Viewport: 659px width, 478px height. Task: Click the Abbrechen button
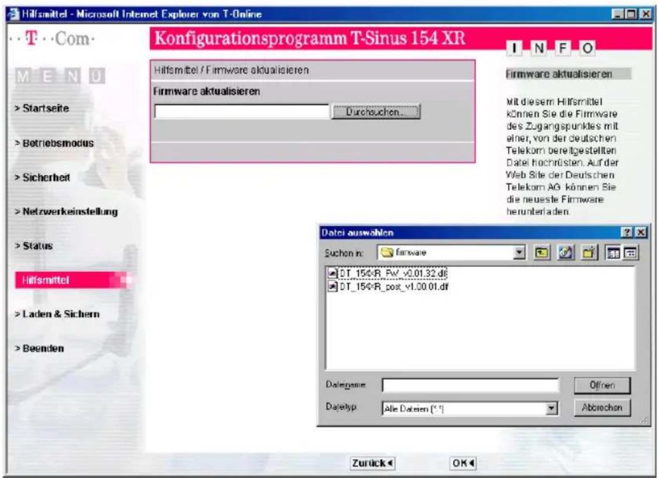pos(602,407)
